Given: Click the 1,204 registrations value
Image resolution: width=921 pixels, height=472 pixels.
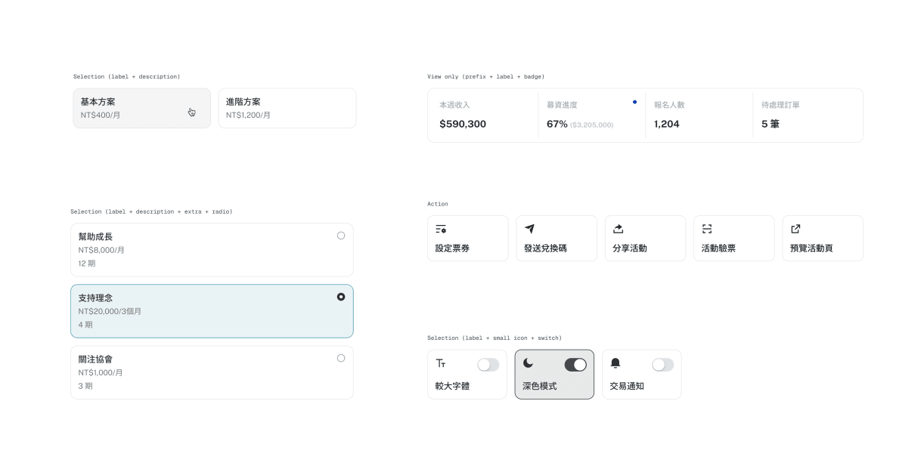Looking at the screenshot, I should (667, 124).
